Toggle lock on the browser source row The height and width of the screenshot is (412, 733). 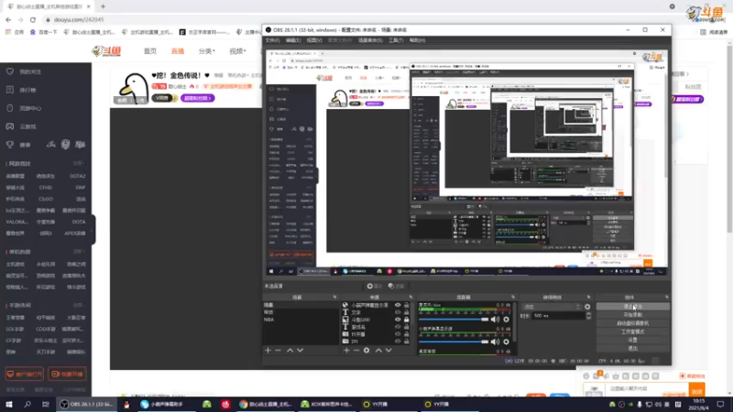point(406,305)
